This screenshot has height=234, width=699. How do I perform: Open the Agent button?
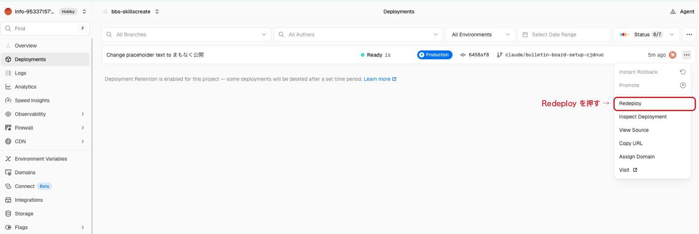click(x=682, y=12)
